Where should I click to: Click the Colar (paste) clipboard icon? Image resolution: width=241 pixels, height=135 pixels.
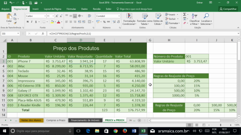click(9, 16)
